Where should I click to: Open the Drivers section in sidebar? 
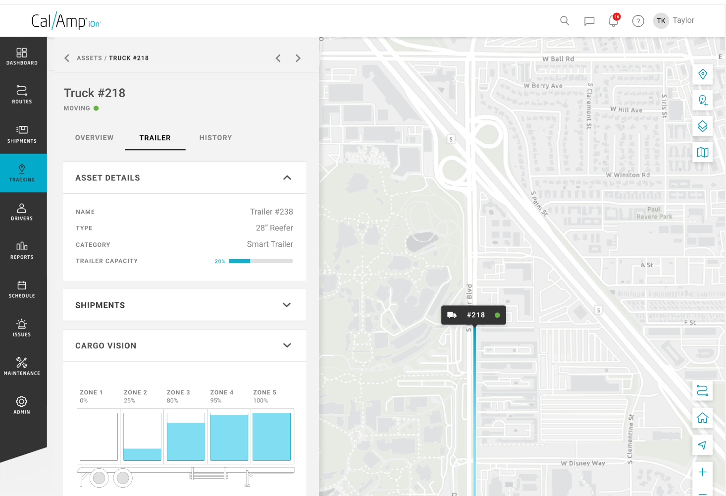tap(21, 212)
